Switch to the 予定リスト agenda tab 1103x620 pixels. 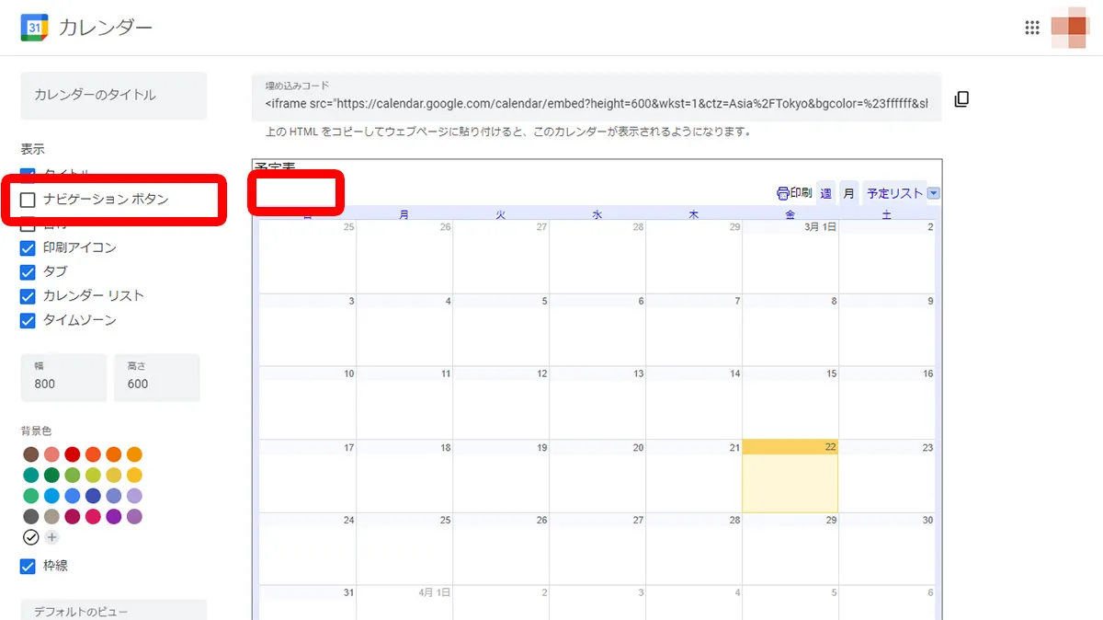click(x=893, y=193)
